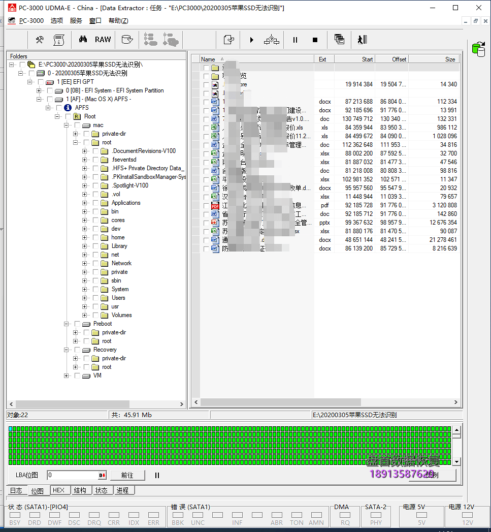The height and width of the screenshot is (532, 491).
Task: Click the PDF icon in the pdf row
Action: tap(215, 206)
